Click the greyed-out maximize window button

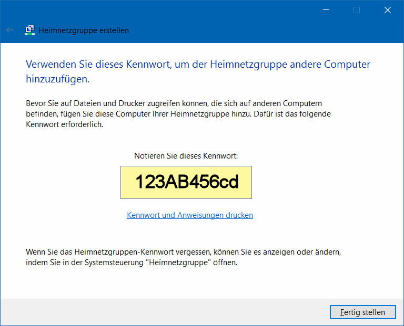(357, 9)
